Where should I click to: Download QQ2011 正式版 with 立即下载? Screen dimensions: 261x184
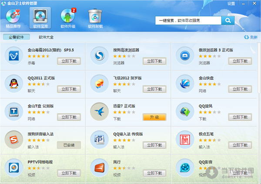[69, 89]
